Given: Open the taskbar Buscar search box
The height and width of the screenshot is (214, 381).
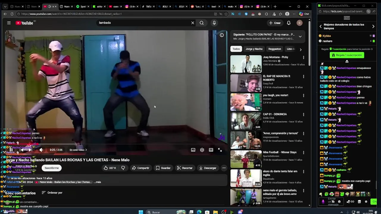Looking at the screenshot, I should (x=166, y=212).
